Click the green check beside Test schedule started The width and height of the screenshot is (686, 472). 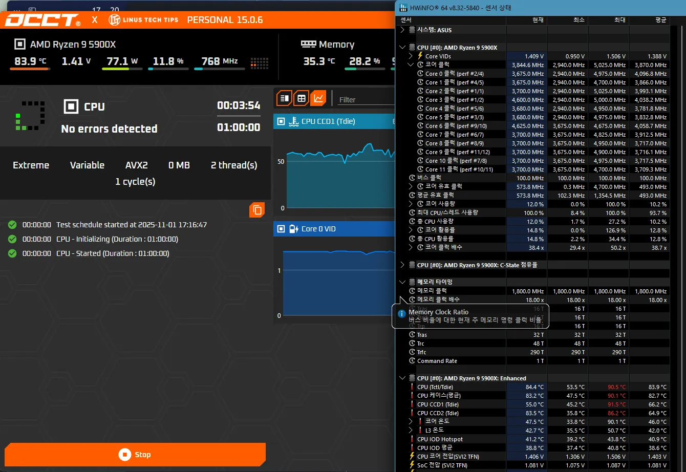[x=12, y=225]
